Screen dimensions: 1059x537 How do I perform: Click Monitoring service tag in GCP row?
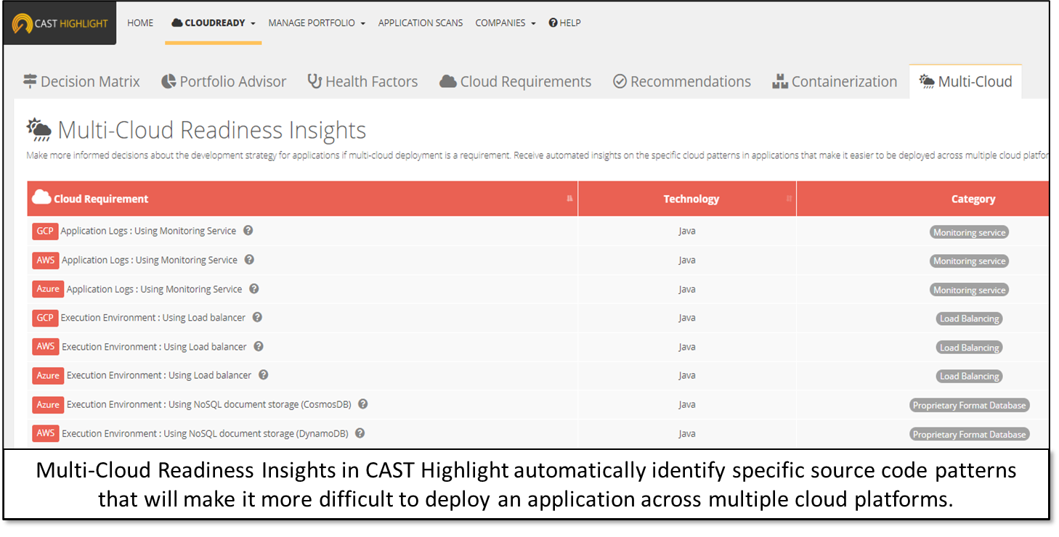point(970,232)
